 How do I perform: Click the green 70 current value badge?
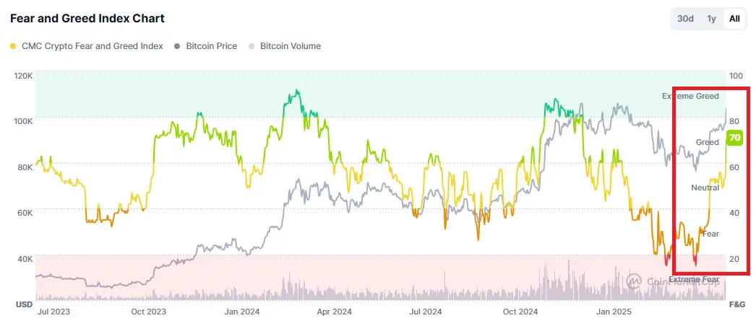(734, 138)
